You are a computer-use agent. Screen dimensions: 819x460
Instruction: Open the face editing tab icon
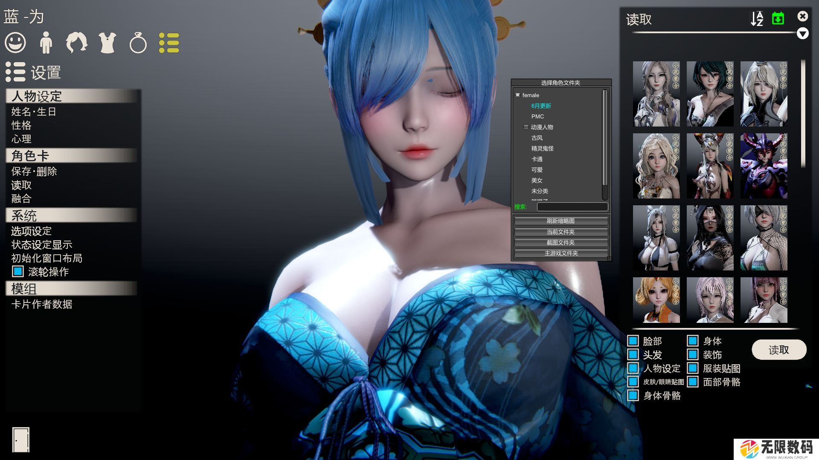tap(15, 43)
